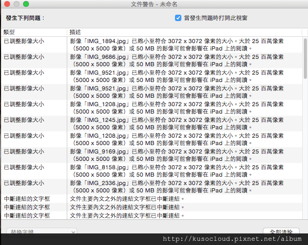Click the 全部清除 button
The width and height of the screenshot is (308, 245).
281,232
